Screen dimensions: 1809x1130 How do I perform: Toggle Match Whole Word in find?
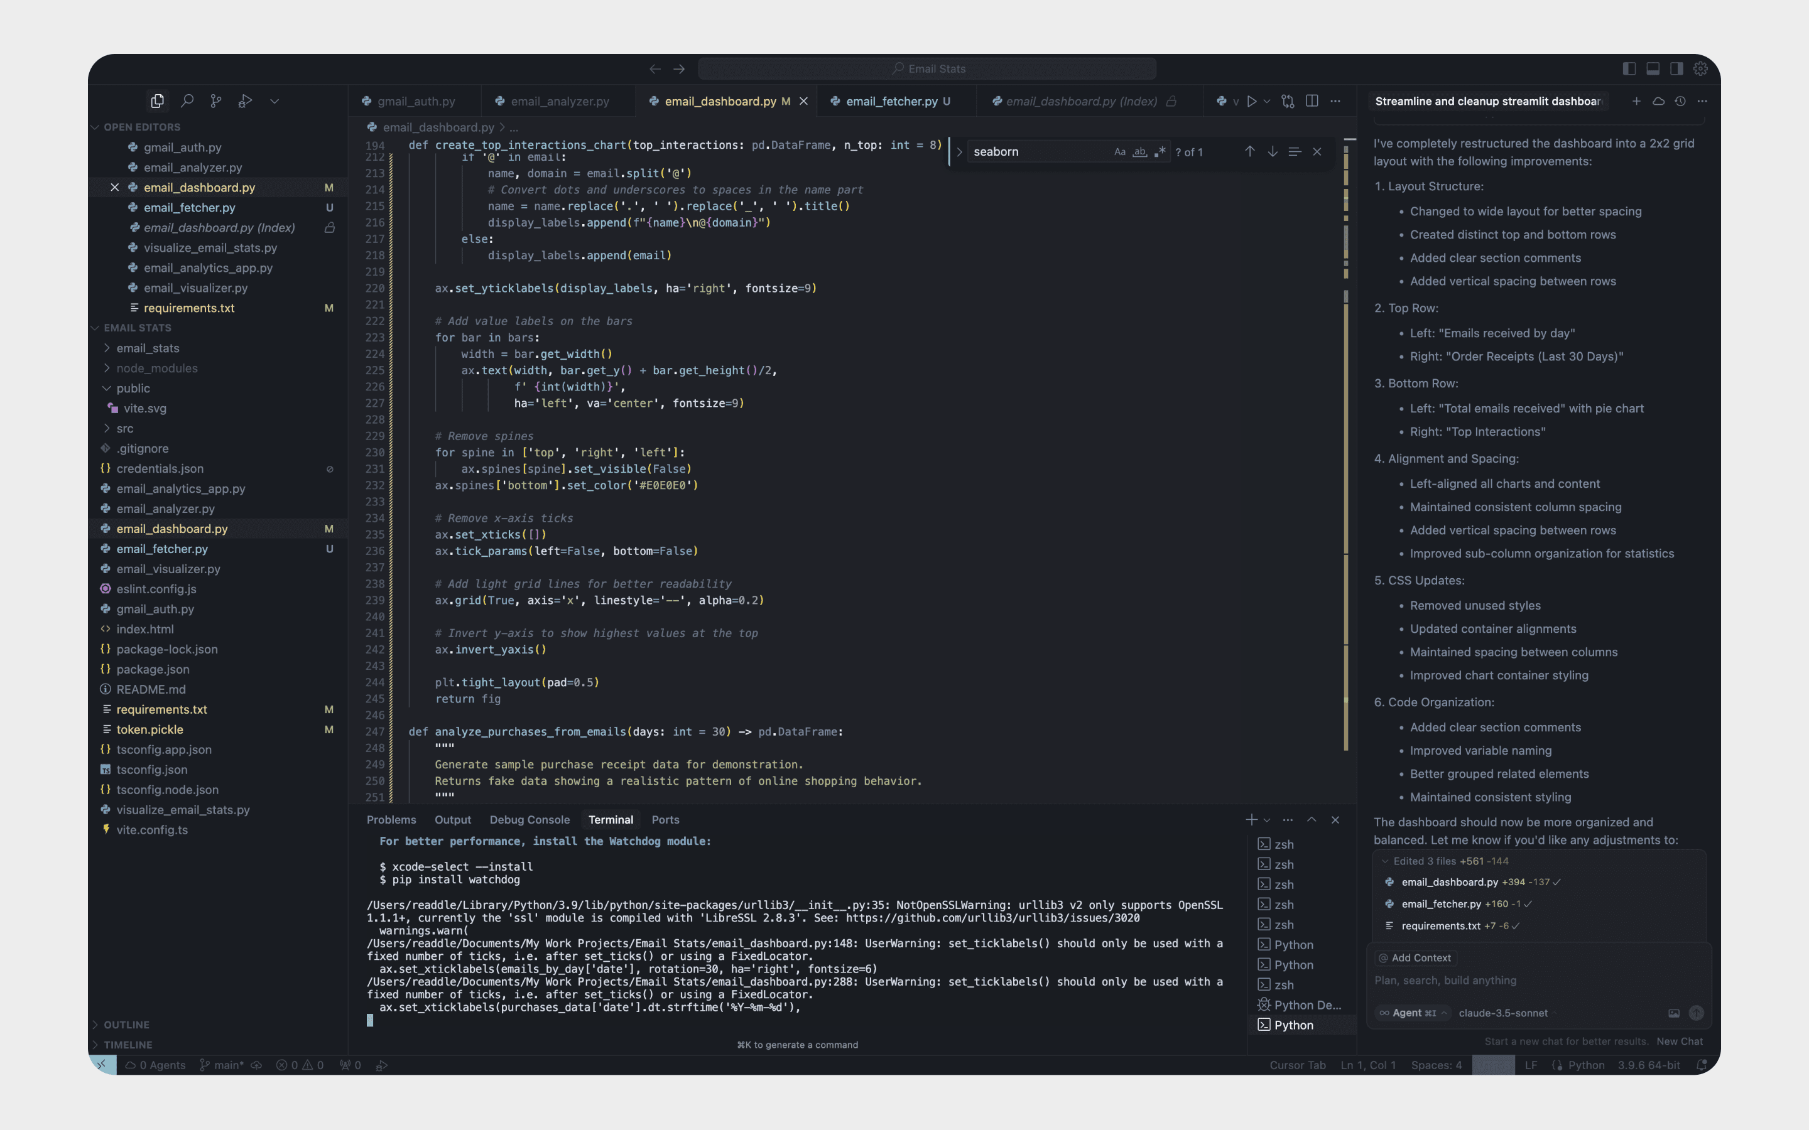[x=1139, y=152]
